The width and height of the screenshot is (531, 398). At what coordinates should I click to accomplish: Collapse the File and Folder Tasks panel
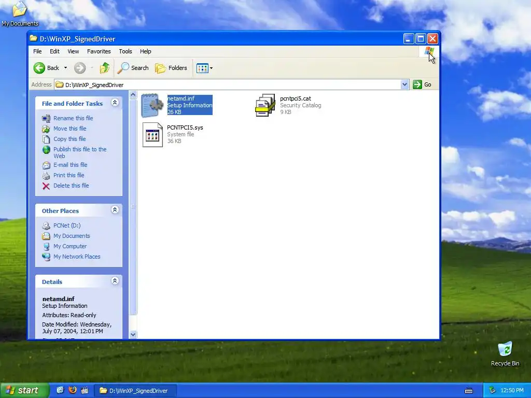115,103
